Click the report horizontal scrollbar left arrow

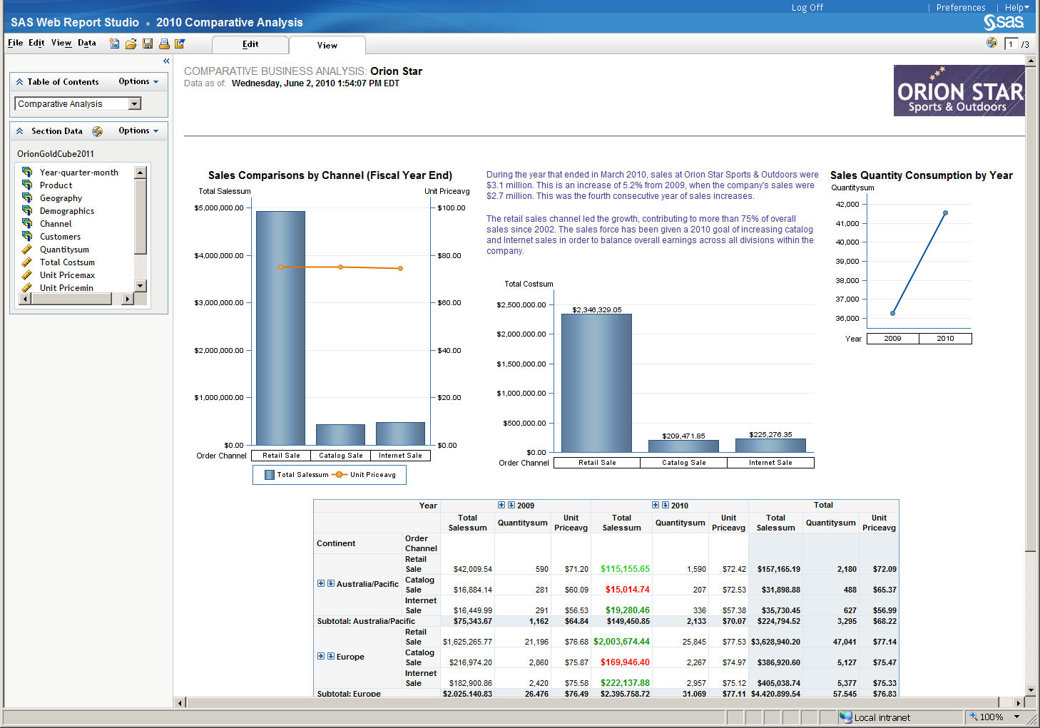click(x=180, y=703)
